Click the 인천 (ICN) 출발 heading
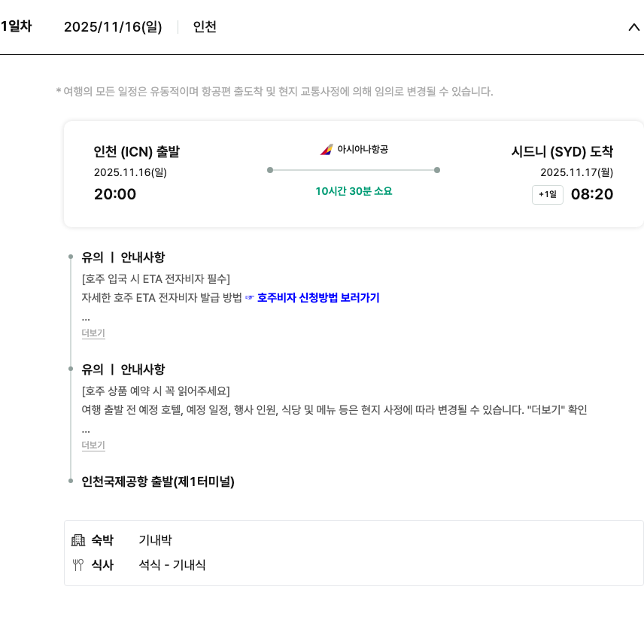The height and width of the screenshot is (617, 644). tap(137, 152)
